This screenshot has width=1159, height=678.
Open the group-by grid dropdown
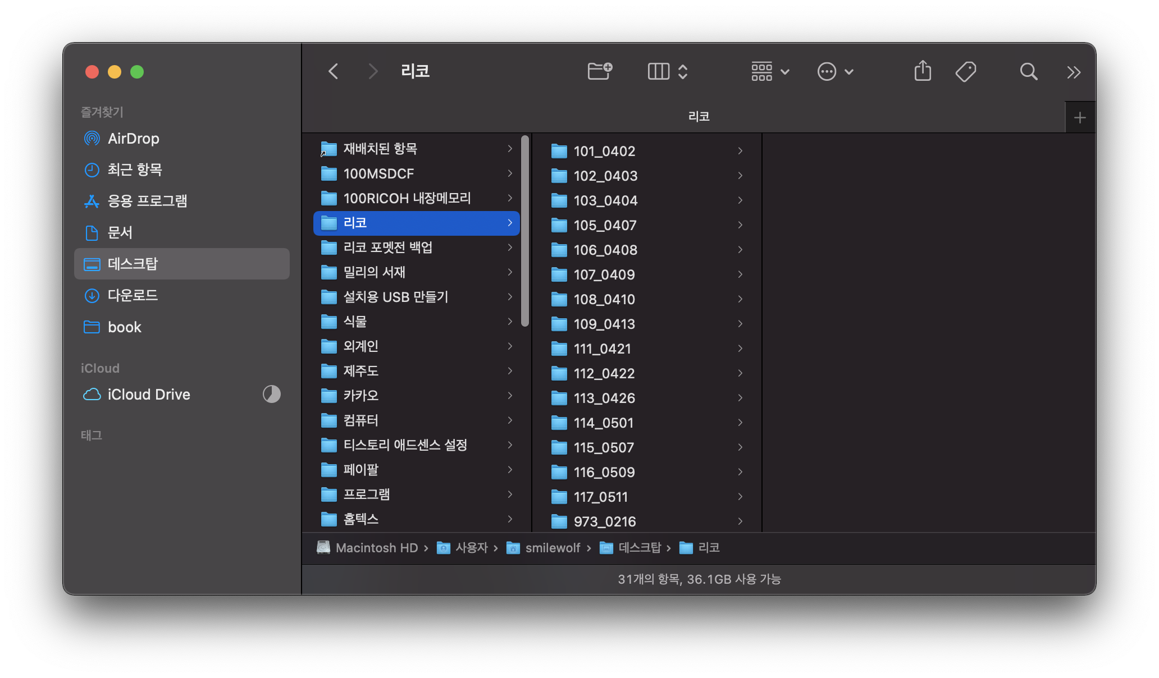click(x=770, y=71)
